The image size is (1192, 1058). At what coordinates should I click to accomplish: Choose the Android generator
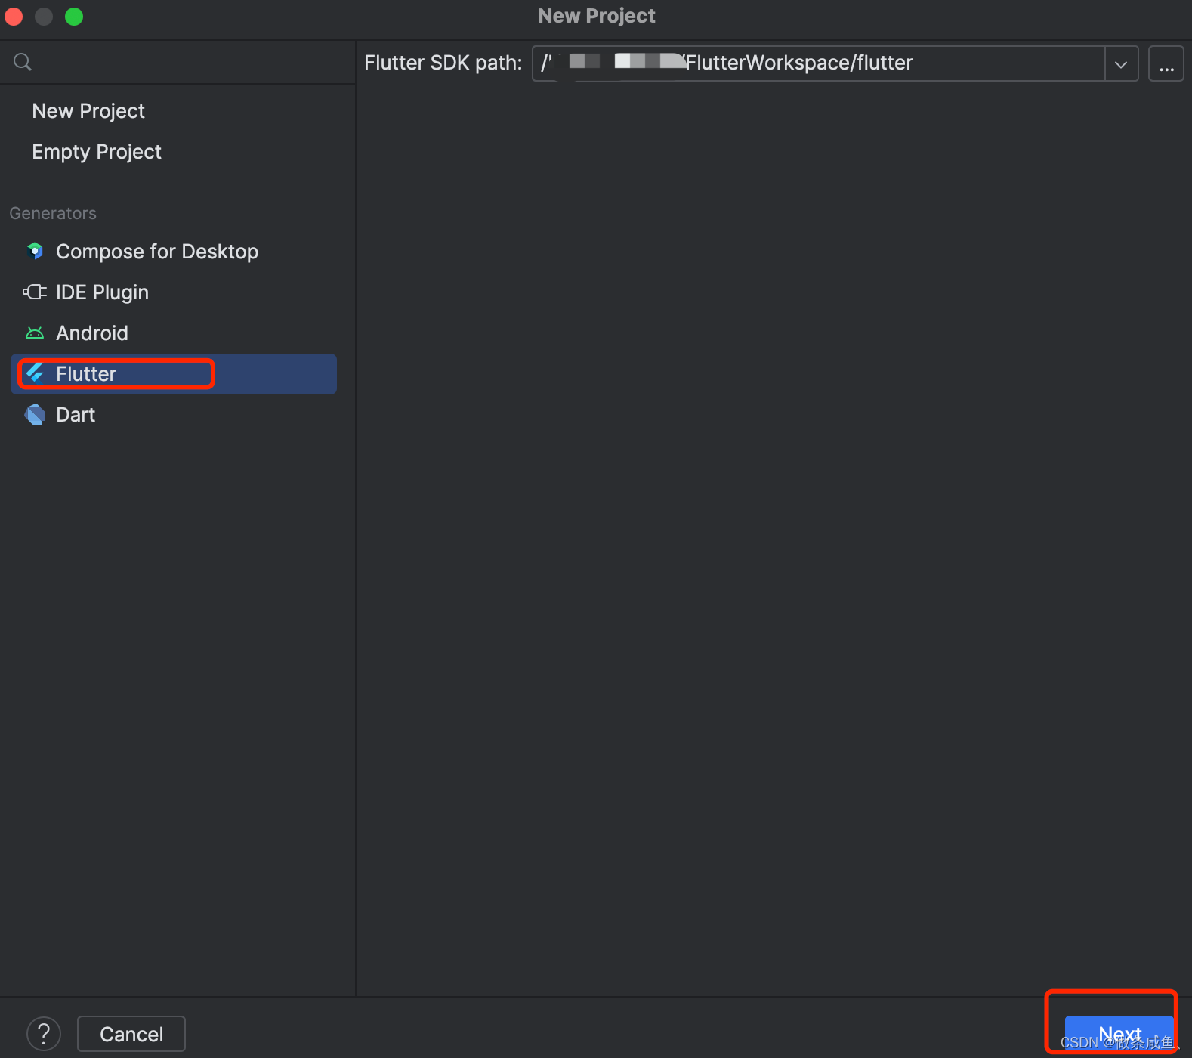[x=174, y=333]
